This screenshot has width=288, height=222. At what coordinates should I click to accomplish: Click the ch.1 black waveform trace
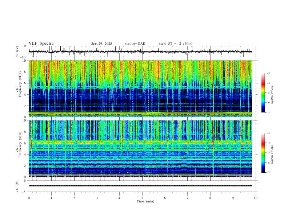click(x=140, y=52)
